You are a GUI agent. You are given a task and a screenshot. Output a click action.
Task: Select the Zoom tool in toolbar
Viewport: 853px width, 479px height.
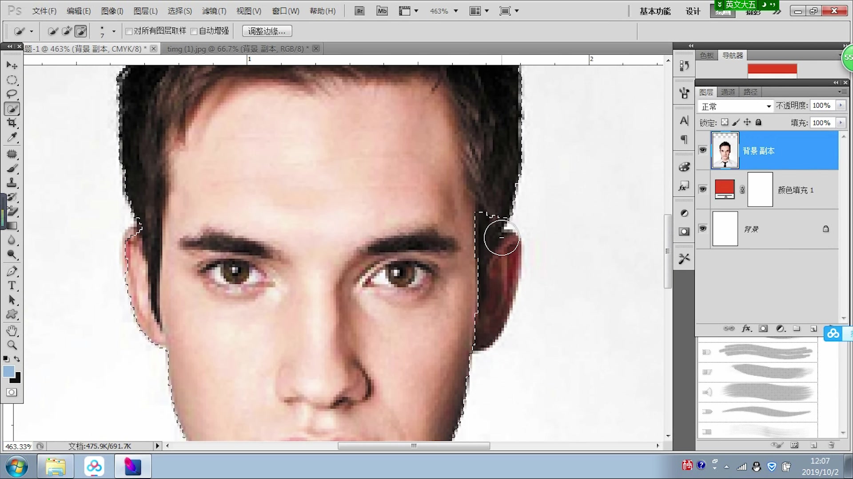pyautogui.click(x=12, y=345)
